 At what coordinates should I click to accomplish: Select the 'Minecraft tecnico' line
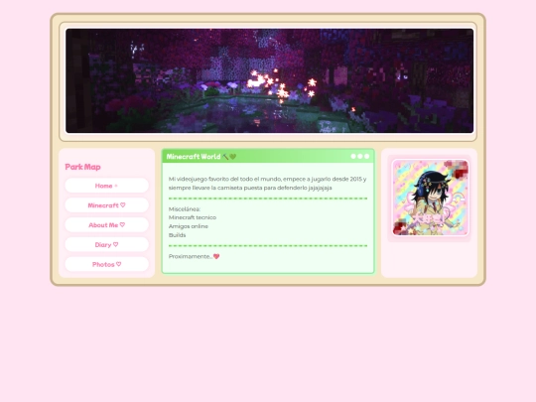193,217
